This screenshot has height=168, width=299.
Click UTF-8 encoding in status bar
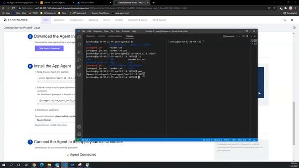227,140
